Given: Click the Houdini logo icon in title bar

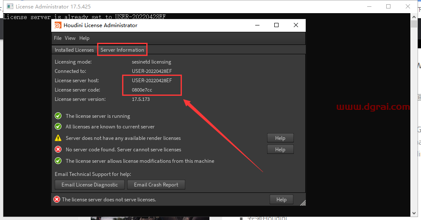Looking at the screenshot, I should (x=58, y=25).
